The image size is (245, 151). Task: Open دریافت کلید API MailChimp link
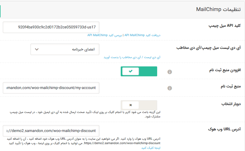(x=142, y=35)
